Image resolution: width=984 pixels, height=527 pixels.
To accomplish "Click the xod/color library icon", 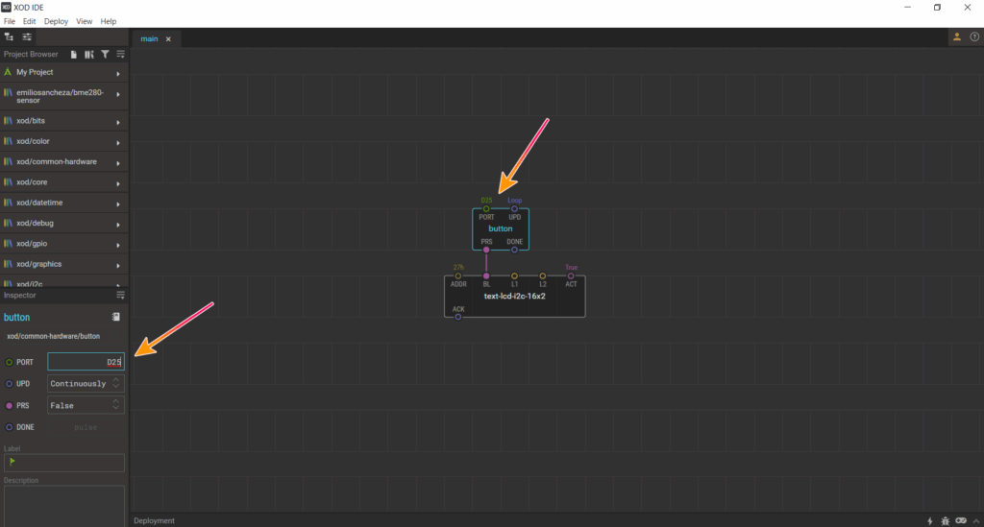I will [8, 141].
